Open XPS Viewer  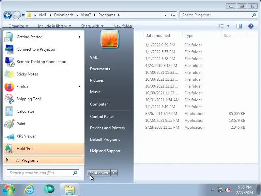44,136
